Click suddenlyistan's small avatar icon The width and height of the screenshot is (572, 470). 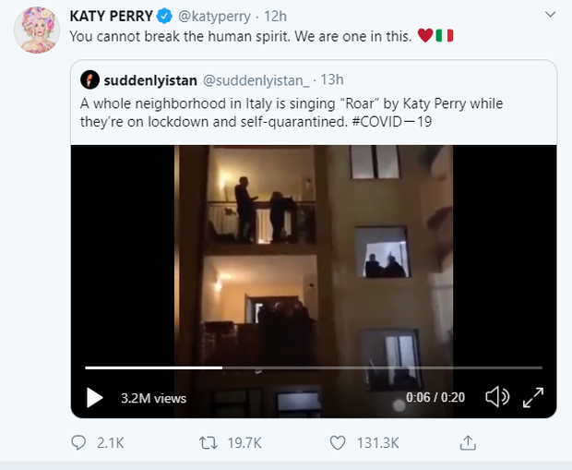click(x=89, y=79)
